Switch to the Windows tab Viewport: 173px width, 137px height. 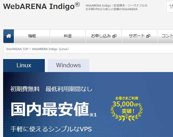68,65
